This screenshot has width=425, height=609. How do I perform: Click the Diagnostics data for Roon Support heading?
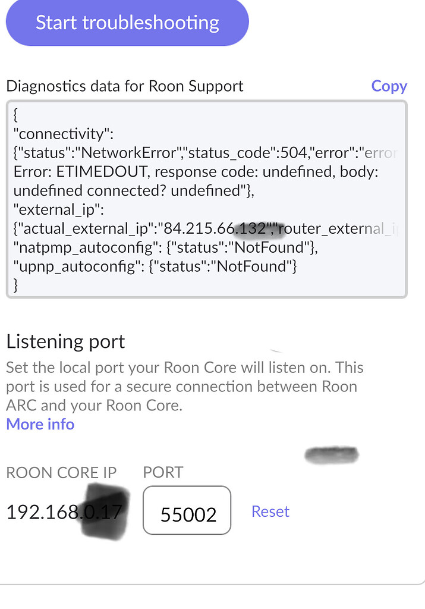click(124, 86)
